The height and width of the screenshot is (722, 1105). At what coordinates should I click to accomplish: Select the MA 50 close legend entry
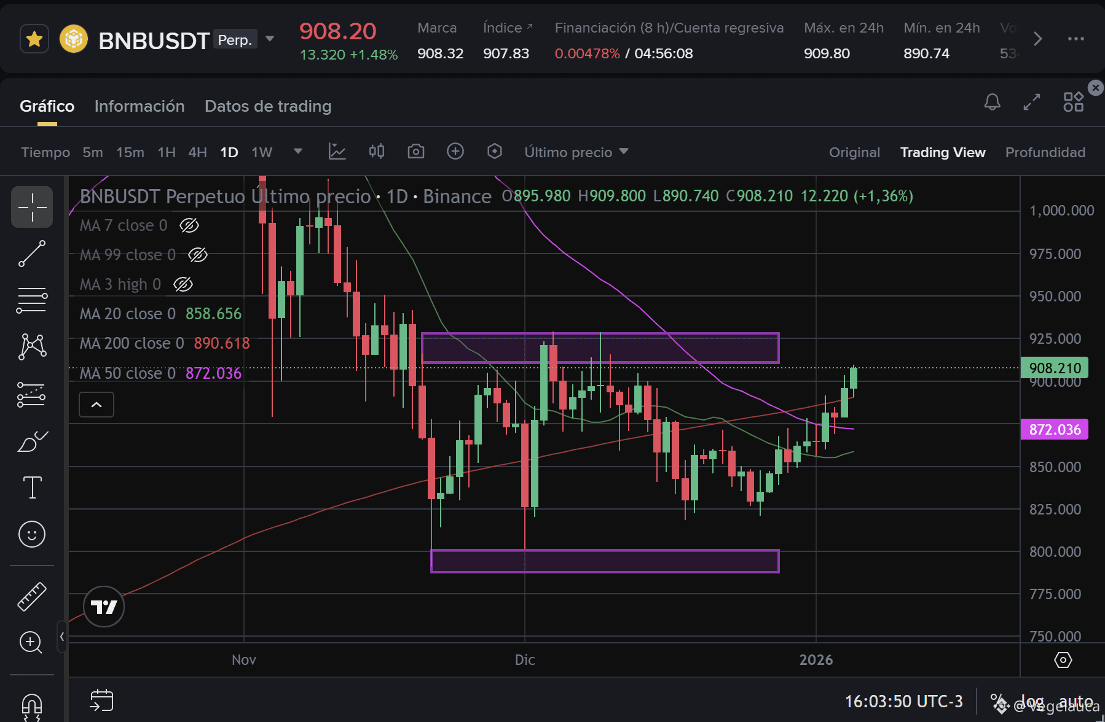point(160,373)
